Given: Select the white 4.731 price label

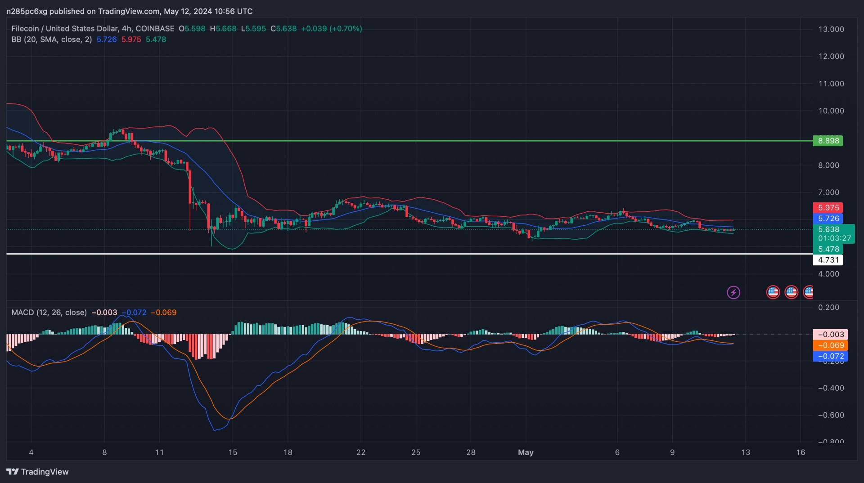Looking at the screenshot, I should click(828, 260).
